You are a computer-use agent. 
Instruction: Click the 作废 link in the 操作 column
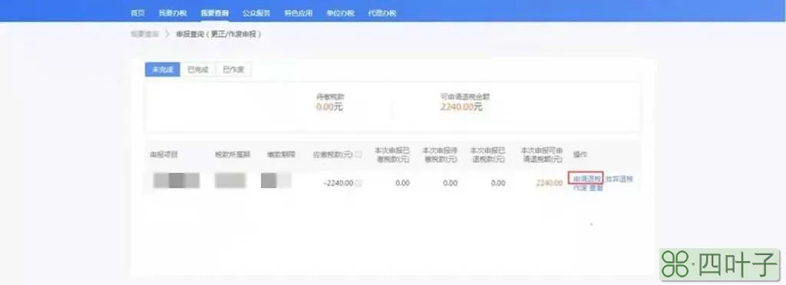pyautogui.click(x=580, y=188)
